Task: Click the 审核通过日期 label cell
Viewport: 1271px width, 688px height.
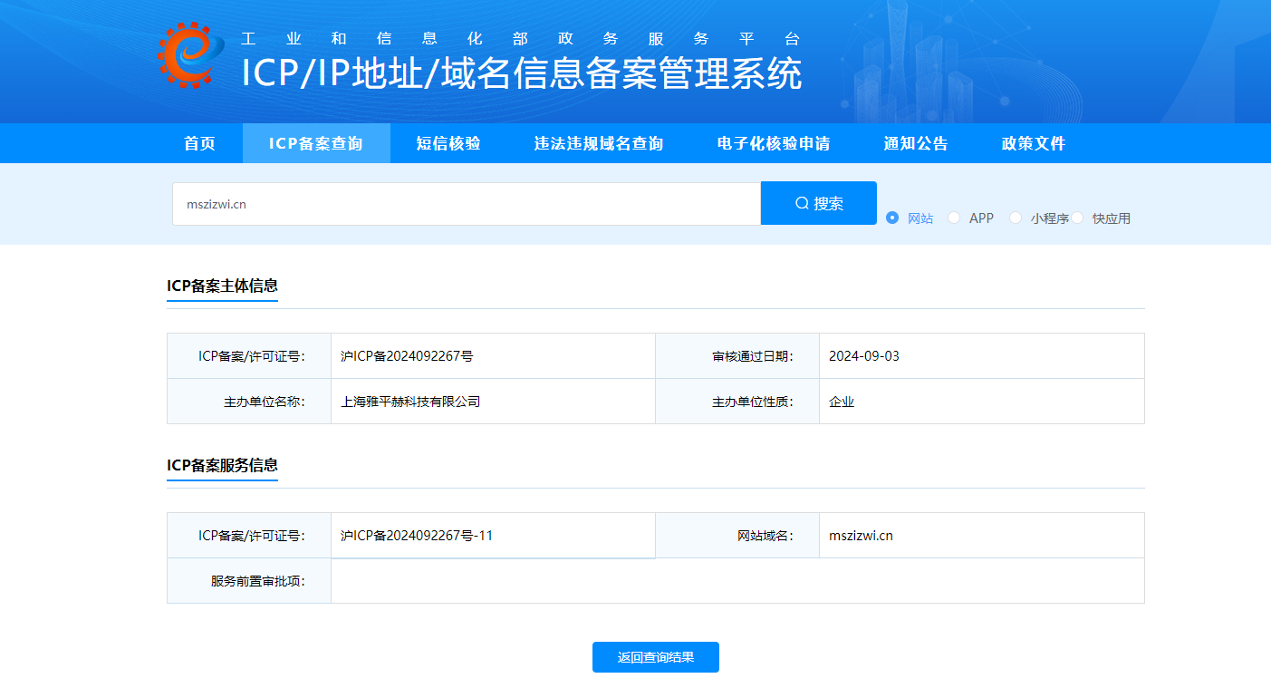Action: tap(737, 356)
